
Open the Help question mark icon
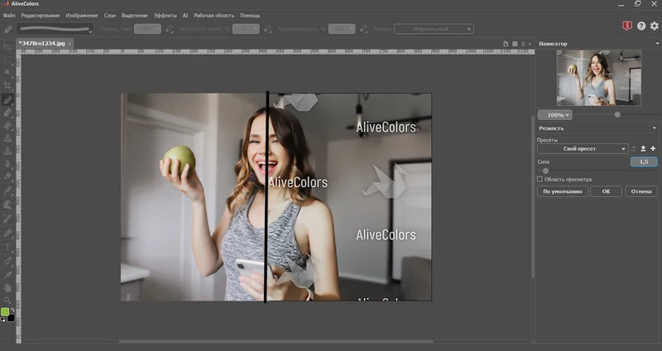point(641,26)
